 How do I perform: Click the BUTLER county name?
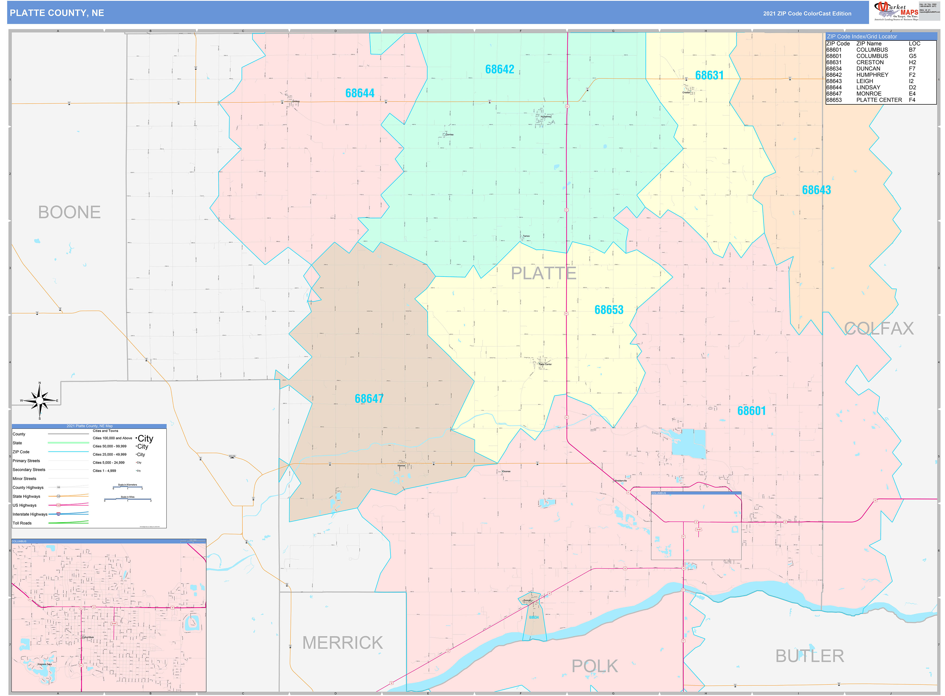[x=810, y=656]
